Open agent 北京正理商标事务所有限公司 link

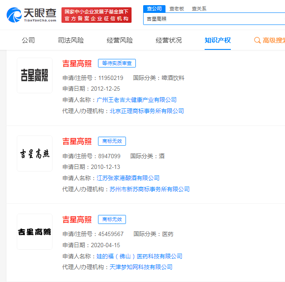147,111
